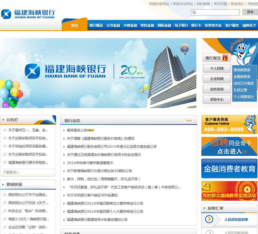Open the 投资者关系 menu

(x=213, y=25)
